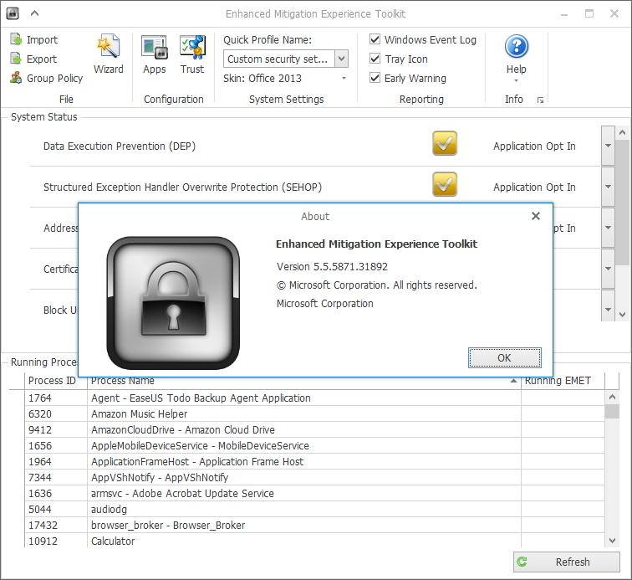This screenshot has width=632, height=580.
Task: Sort by Process ID column header
Action: pyautogui.click(x=56, y=381)
